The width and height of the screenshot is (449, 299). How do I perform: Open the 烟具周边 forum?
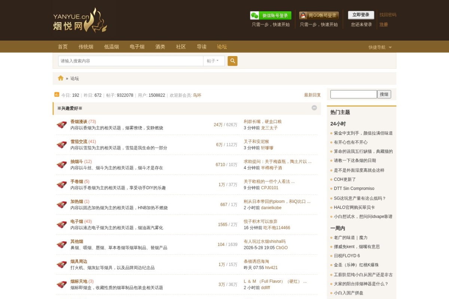pos(79,262)
